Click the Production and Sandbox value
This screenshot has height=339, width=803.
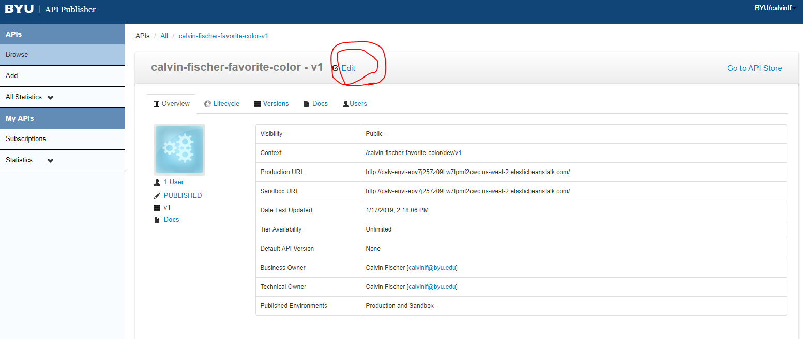pyautogui.click(x=400, y=306)
